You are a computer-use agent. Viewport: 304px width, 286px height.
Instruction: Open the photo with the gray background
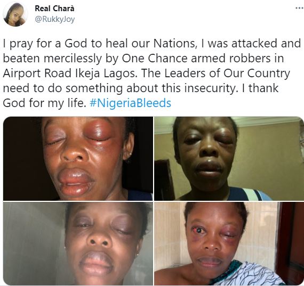(78, 243)
